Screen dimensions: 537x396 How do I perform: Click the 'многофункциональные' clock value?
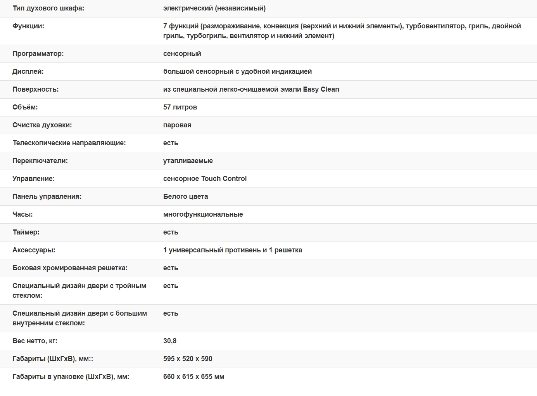pos(203,214)
